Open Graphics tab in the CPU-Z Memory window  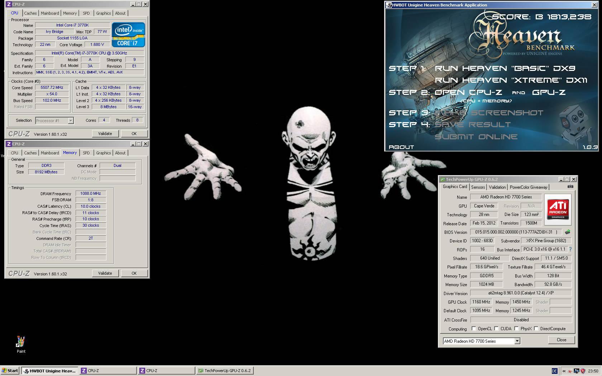[x=103, y=153]
